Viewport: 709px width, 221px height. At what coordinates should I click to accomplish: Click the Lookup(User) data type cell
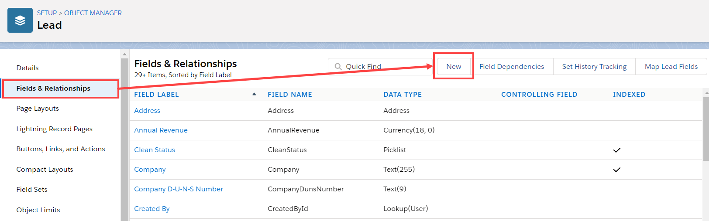[x=406, y=209]
